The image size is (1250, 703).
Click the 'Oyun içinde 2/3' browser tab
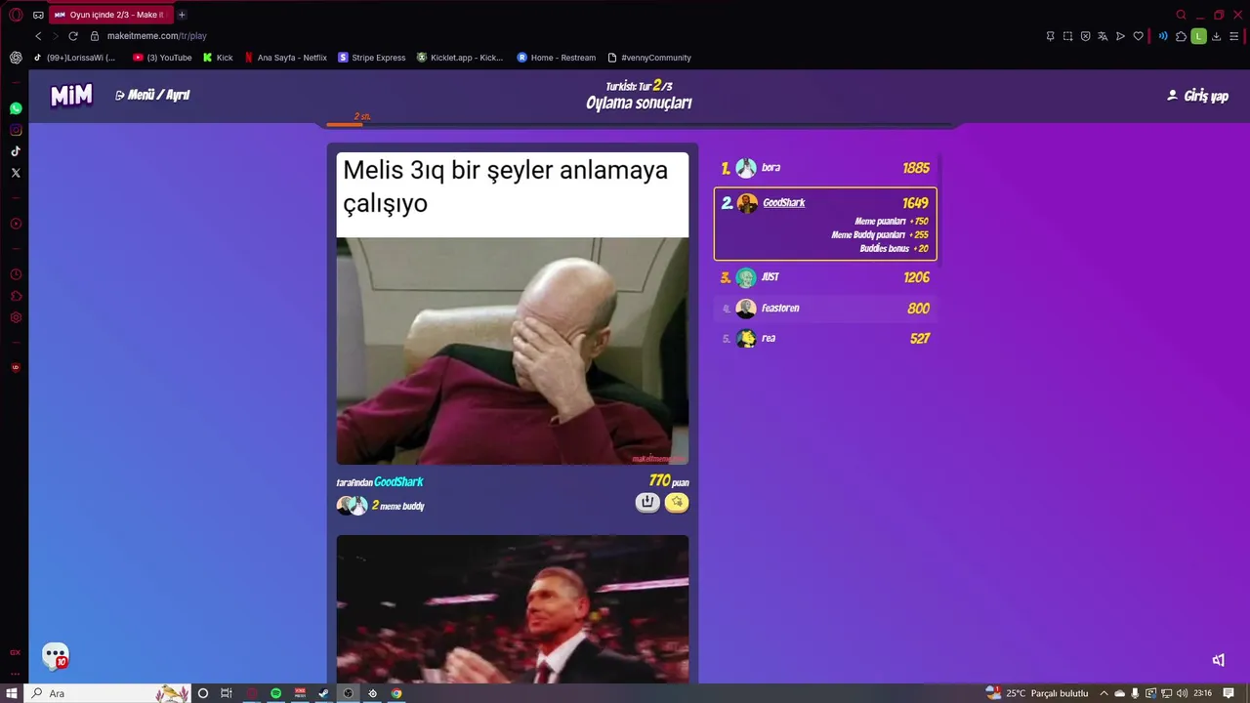coord(109,15)
